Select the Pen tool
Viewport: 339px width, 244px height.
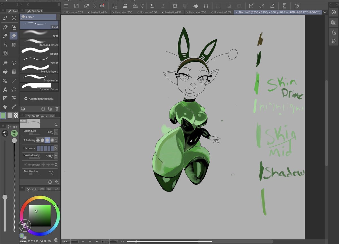5,27
